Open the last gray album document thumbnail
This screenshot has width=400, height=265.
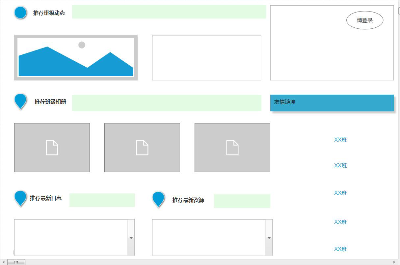coord(232,148)
